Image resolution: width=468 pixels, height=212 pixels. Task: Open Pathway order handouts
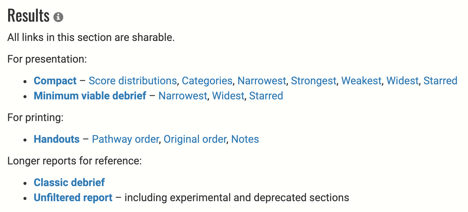[x=125, y=139]
